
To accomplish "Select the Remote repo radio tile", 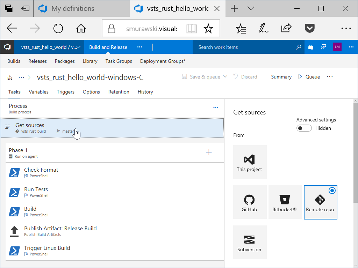I will click(320, 202).
